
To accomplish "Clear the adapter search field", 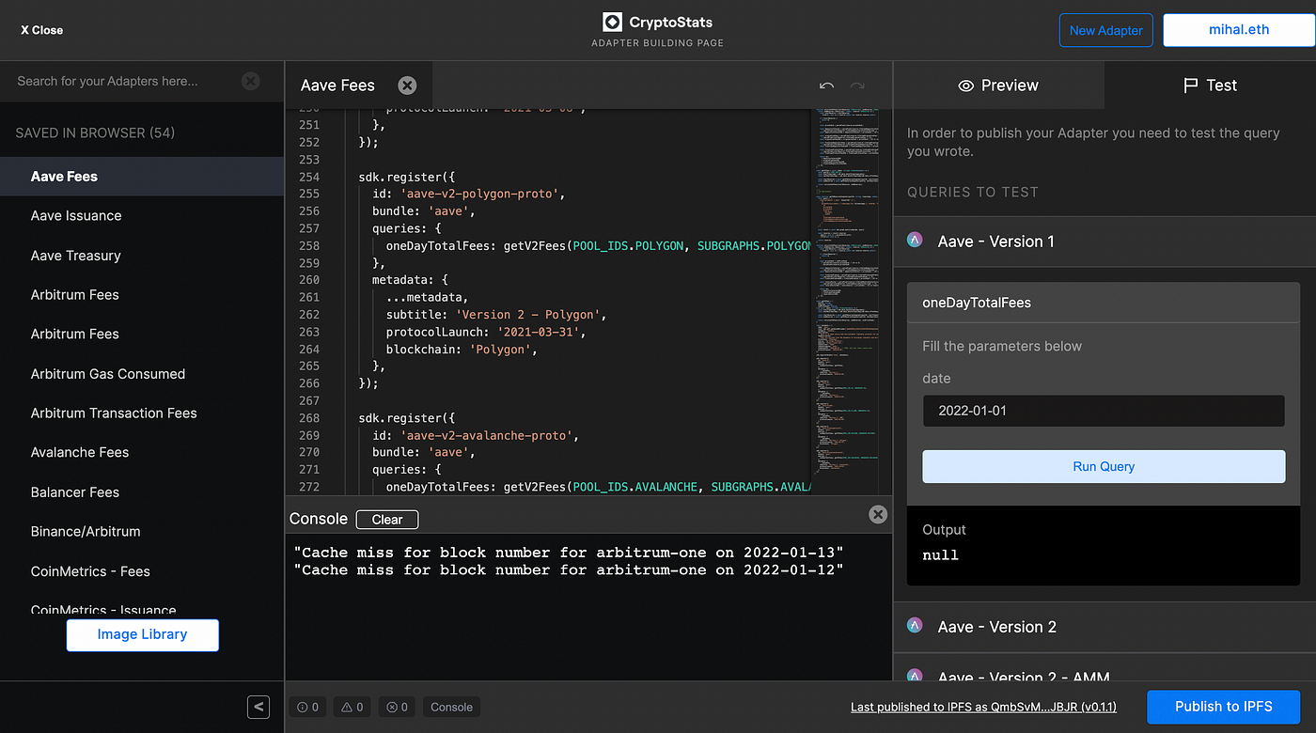I will [x=250, y=81].
